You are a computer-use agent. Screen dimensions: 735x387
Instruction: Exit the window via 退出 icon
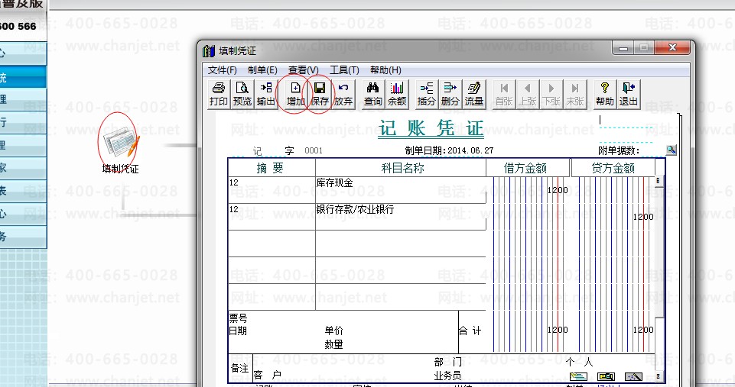[x=628, y=94]
